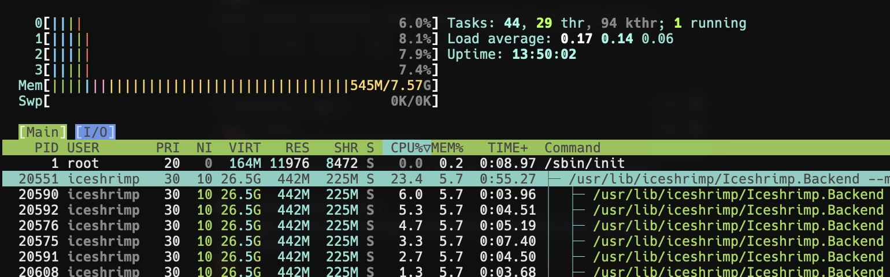Click the 11976 RES value
The height and width of the screenshot is (277, 890).
pos(289,163)
